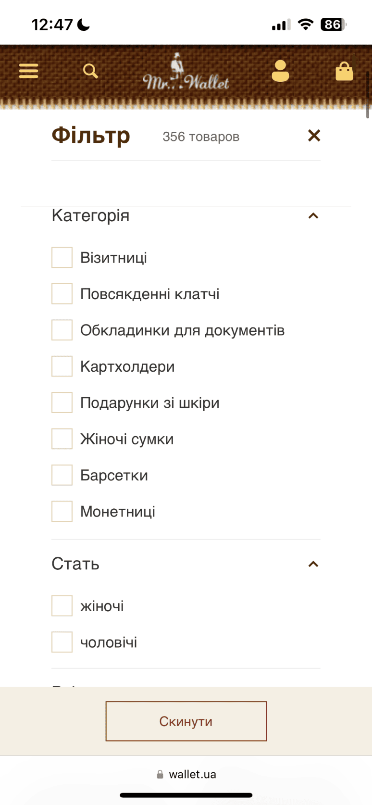The height and width of the screenshot is (805, 372).
Task: Enable the Повсякденні клатчі filter
Action: [62, 294]
